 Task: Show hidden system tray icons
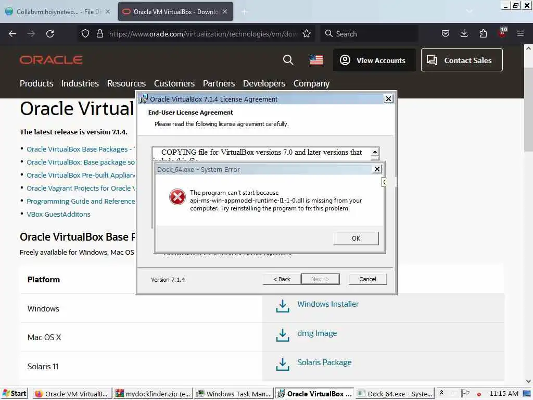click(x=441, y=393)
